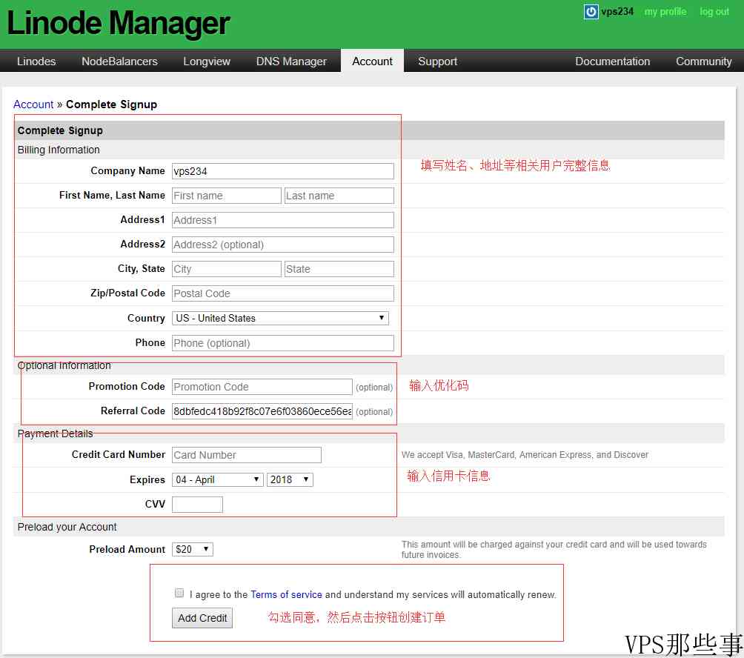Click the power icon beside vps234
This screenshot has width=744, height=658.
(x=591, y=11)
